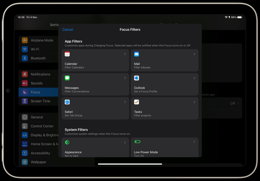Cancel the Focus Filters sheet
This screenshot has height=181, width=260.
point(68,29)
